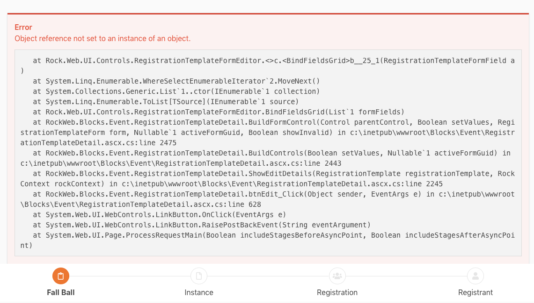Click the Error heading text
Image resolution: width=534 pixels, height=303 pixels.
[x=23, y=27]
